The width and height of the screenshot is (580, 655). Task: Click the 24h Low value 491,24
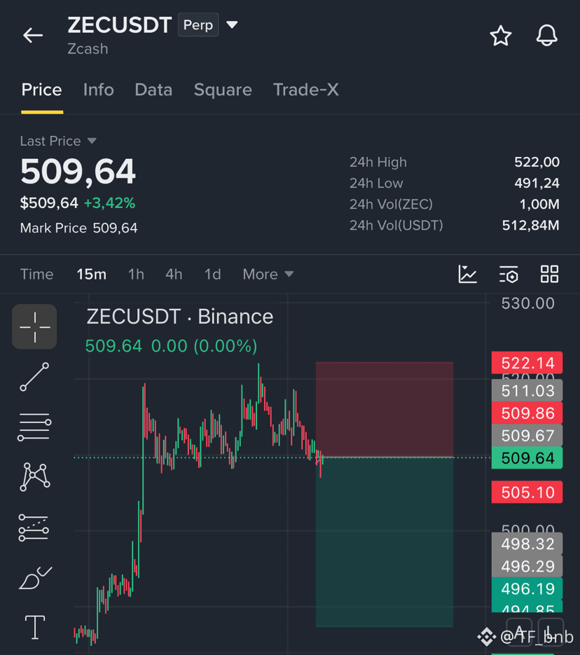click(537, 183)
